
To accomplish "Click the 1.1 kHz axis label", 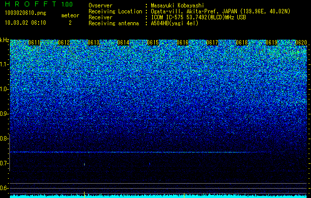I will [4, 64].
